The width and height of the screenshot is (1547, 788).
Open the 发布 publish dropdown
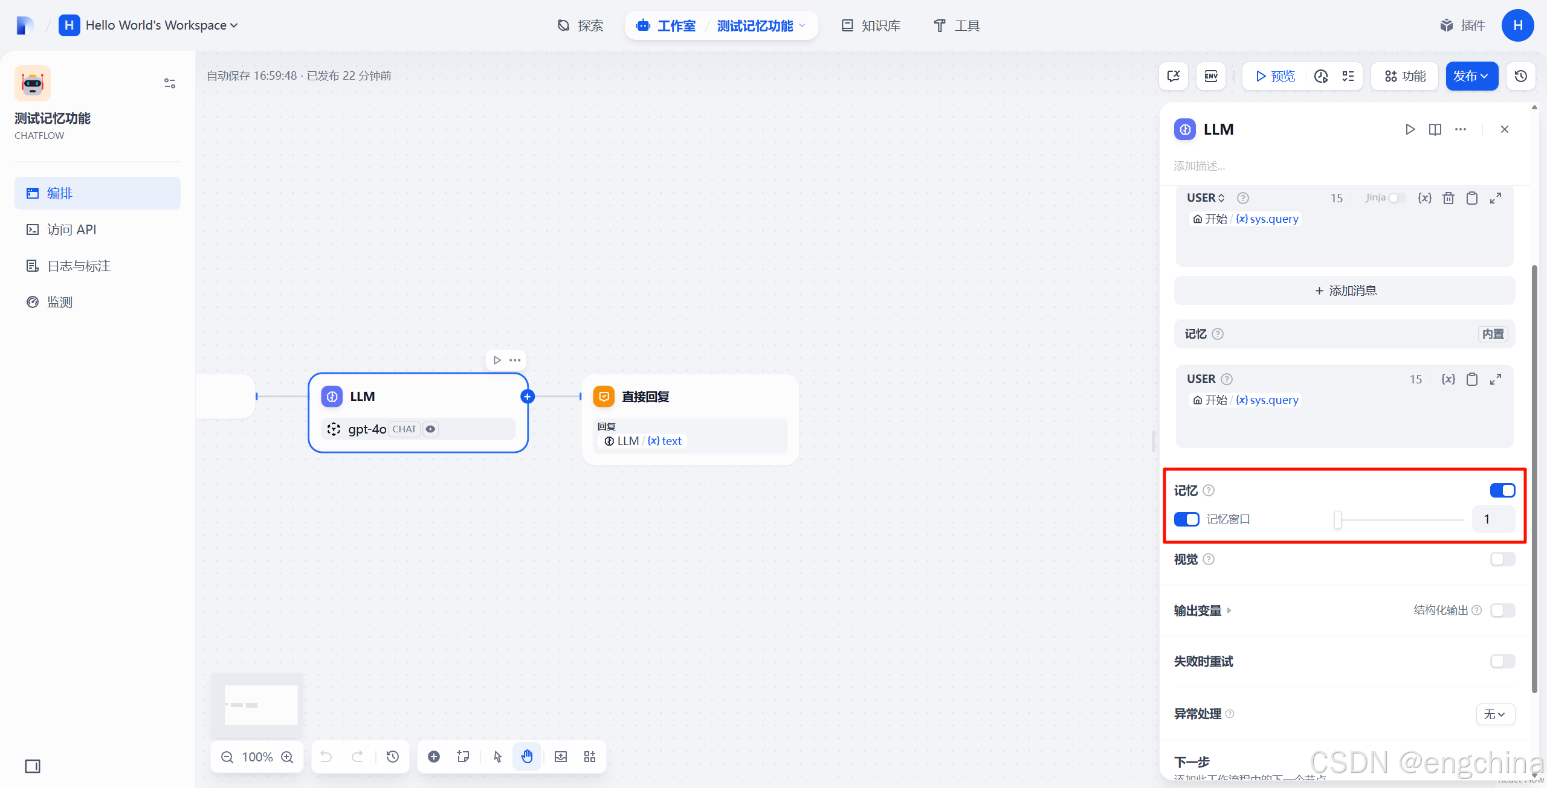coord(1471,76)
